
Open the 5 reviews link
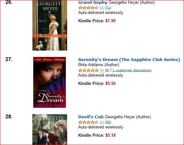pos(107,70)
